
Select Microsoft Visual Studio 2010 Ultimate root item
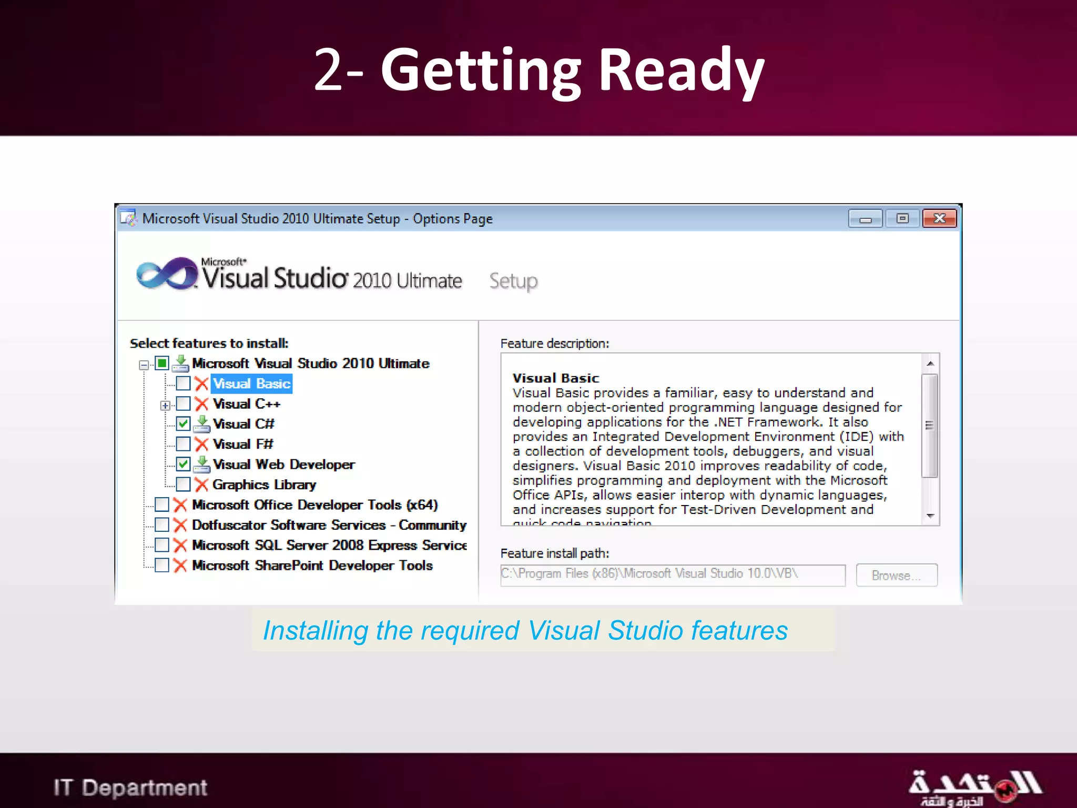coord(311,363)
